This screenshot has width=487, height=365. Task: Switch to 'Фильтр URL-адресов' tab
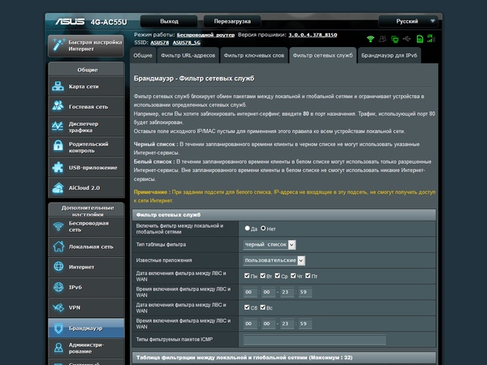pos(188,55)
